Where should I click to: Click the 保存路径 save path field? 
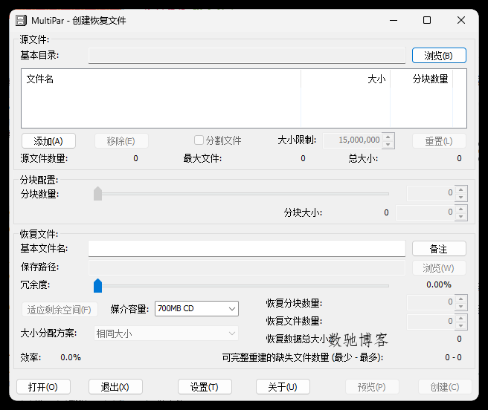(x=247, y=267)
